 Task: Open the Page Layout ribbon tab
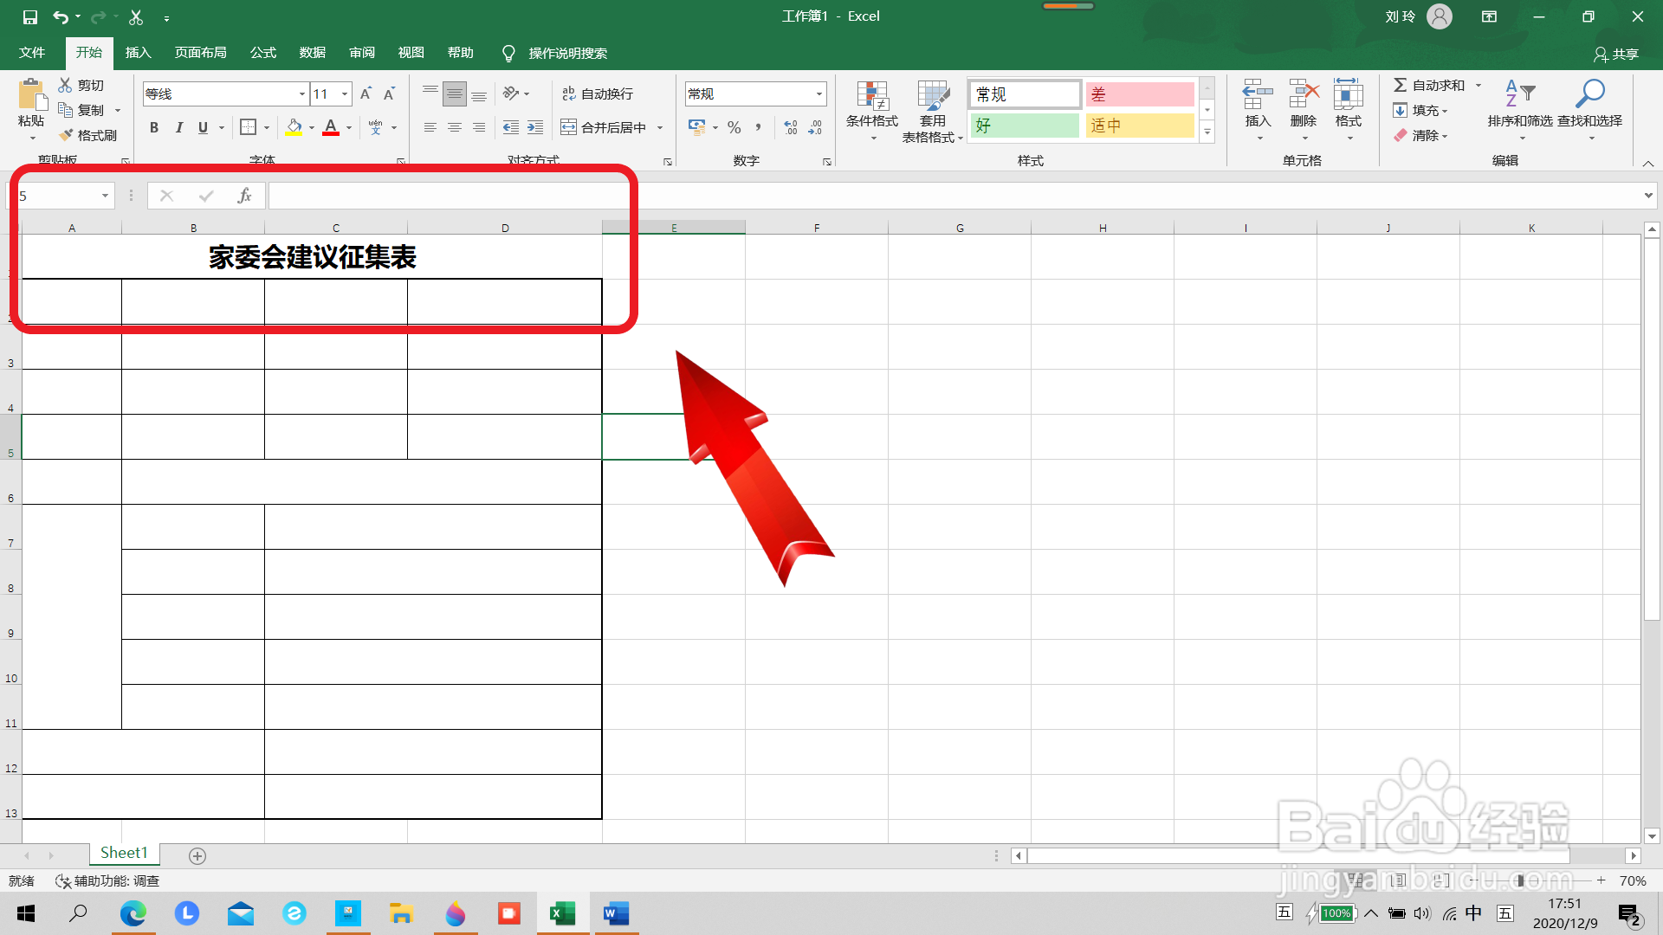[200, 53]
